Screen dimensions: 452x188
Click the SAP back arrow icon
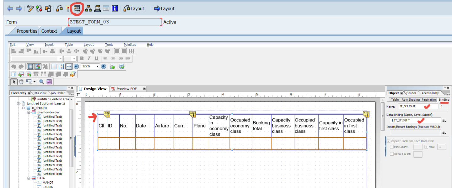tap(10, 8)
